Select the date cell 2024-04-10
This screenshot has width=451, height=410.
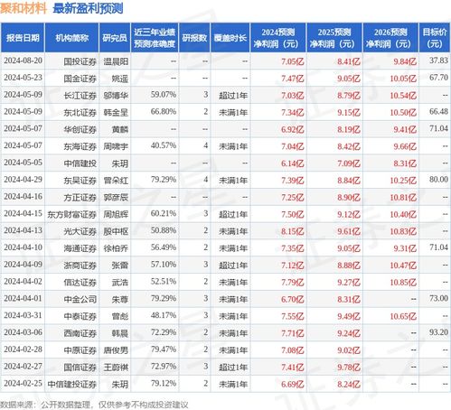[x=23, y=247]
